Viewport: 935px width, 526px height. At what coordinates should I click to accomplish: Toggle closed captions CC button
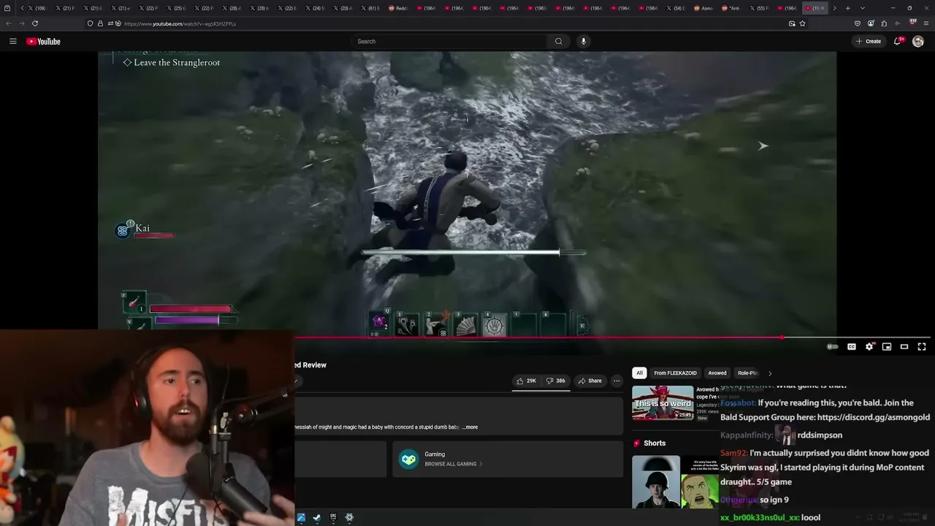pos(852,347)
